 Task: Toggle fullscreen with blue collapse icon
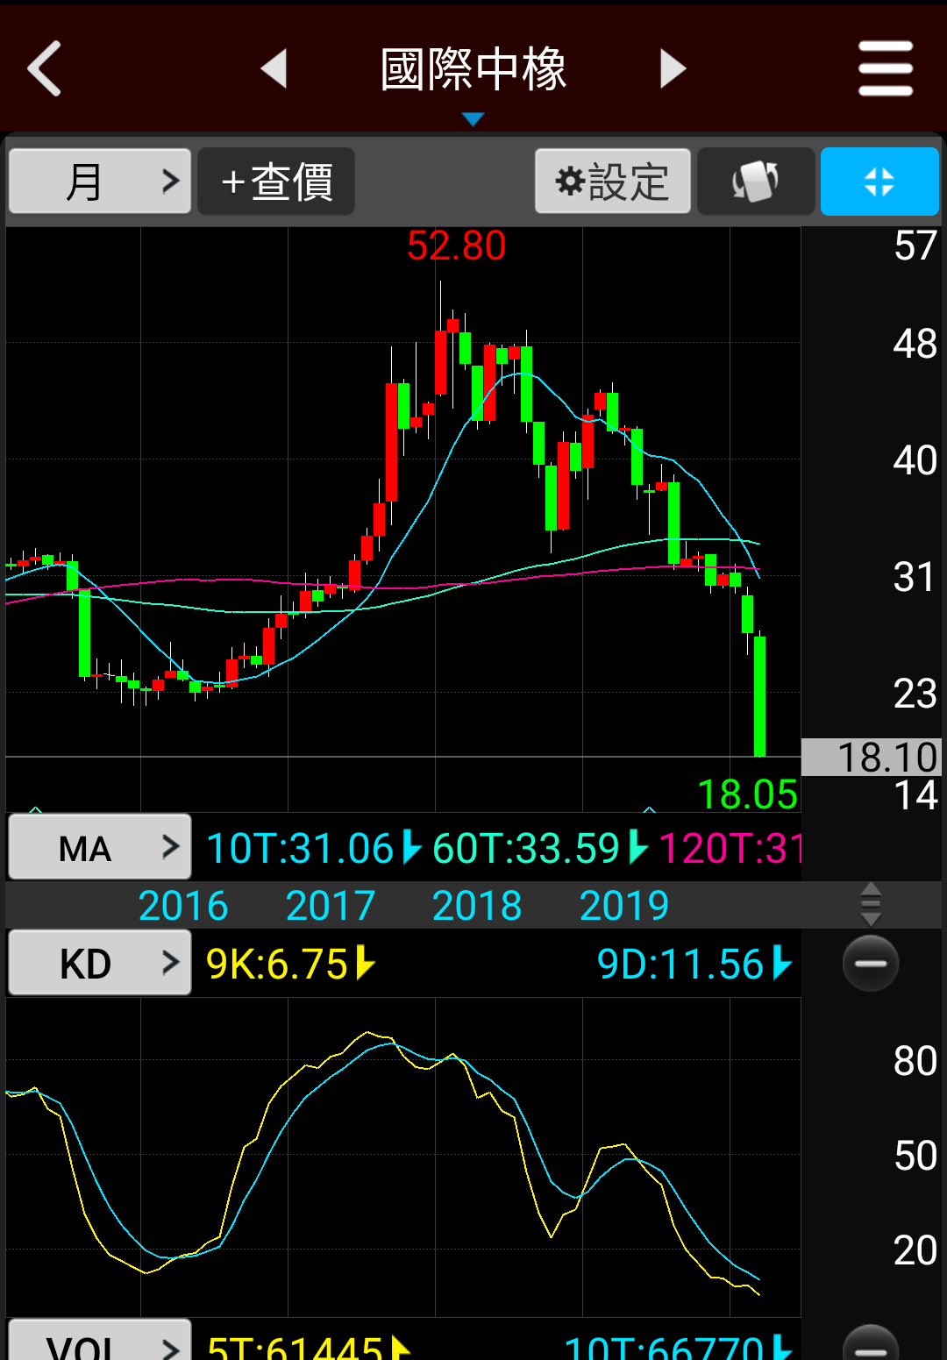point(879,182)
